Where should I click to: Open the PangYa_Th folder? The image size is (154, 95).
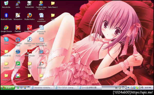click(6, 77)
